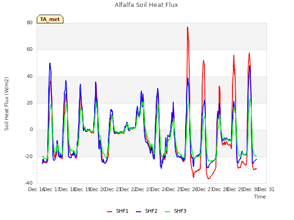Click the -40 y-axis tick label
This screenshot has height=220, width=294.
pyautogui.click(x=28, y=183)
